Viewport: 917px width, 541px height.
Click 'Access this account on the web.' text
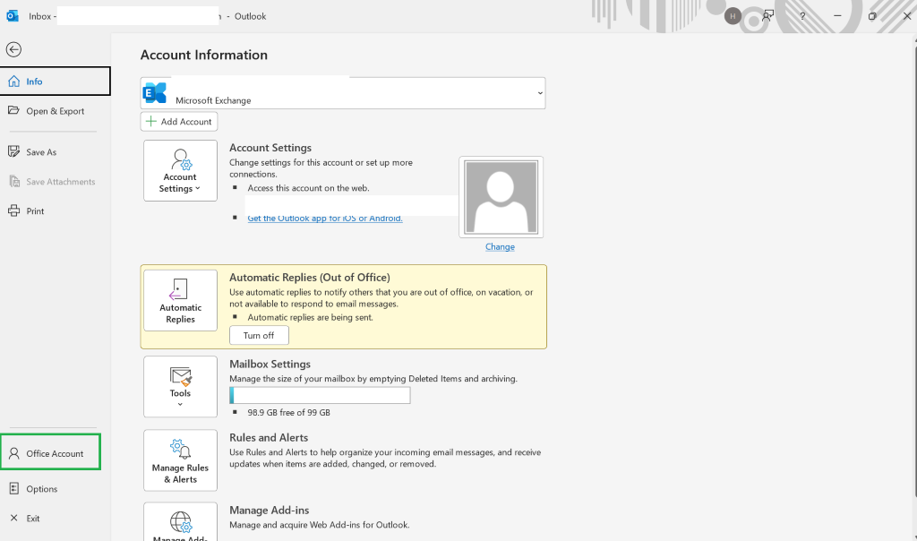pyautogui.click(x=308, y=188)
